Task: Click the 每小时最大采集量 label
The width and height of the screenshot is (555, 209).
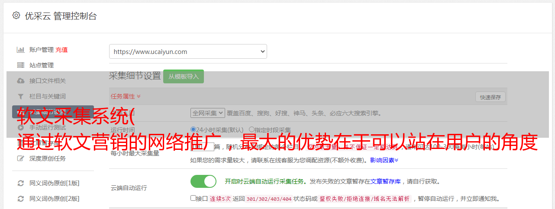Action: [135, 153]
